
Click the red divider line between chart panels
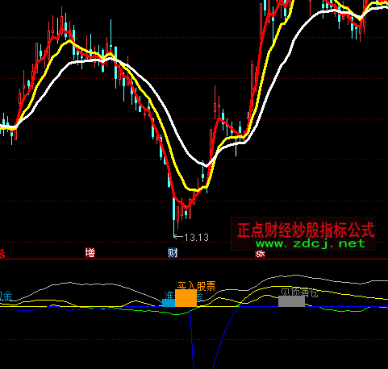coord(194,259)
